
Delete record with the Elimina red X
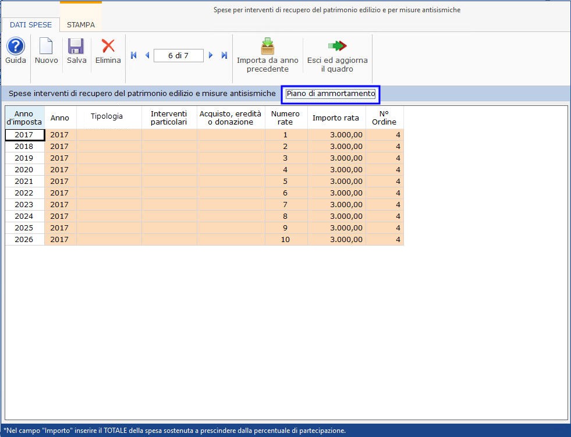[108, 46]
